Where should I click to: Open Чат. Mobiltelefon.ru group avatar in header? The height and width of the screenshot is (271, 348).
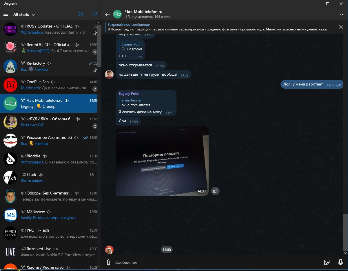click(x=117, y=14)
